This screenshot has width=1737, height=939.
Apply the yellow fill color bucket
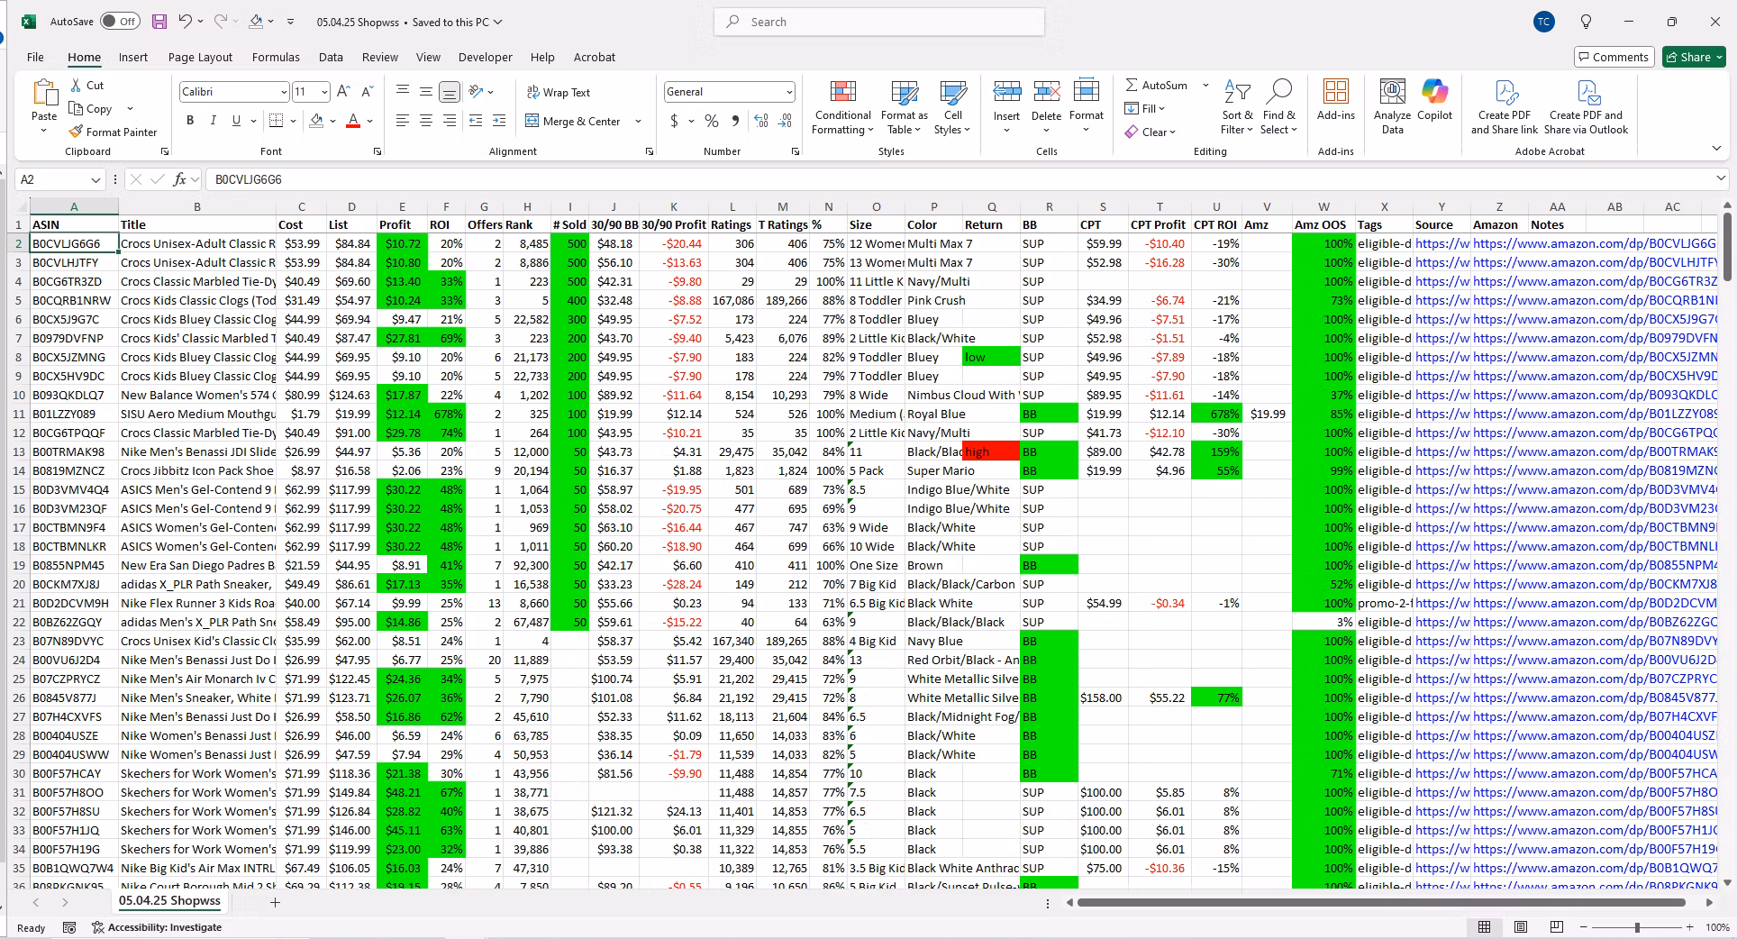tap(316, 121)
